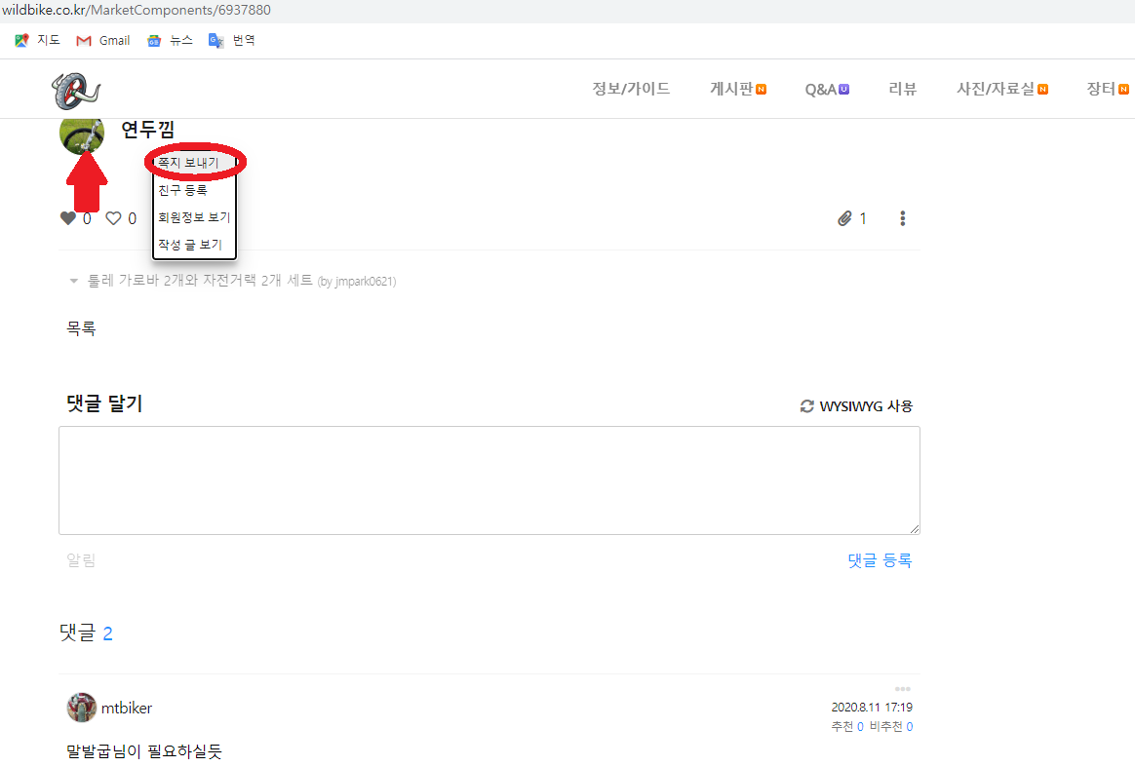The image size is (1135, 767).
Task: Open the 지도 maps bookmark
Action: pos(37,41)
